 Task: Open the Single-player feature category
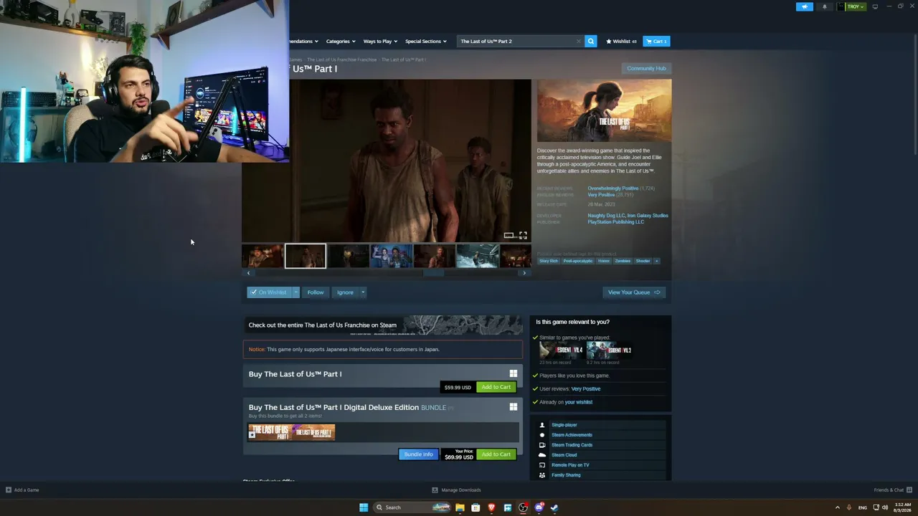(564, 425)
